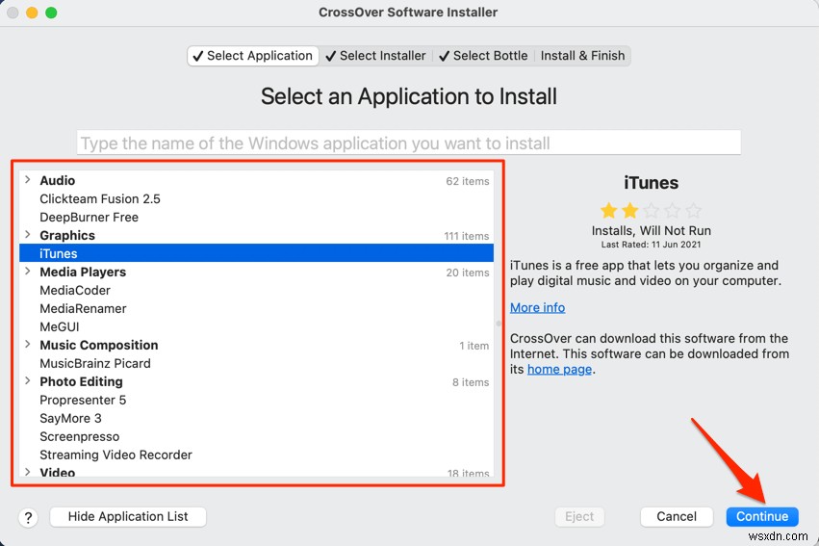The width and height of the screenshot is (819, 546).
Task: Expand the Audio category
Action: pyautogui.click(x=28, y=180)
